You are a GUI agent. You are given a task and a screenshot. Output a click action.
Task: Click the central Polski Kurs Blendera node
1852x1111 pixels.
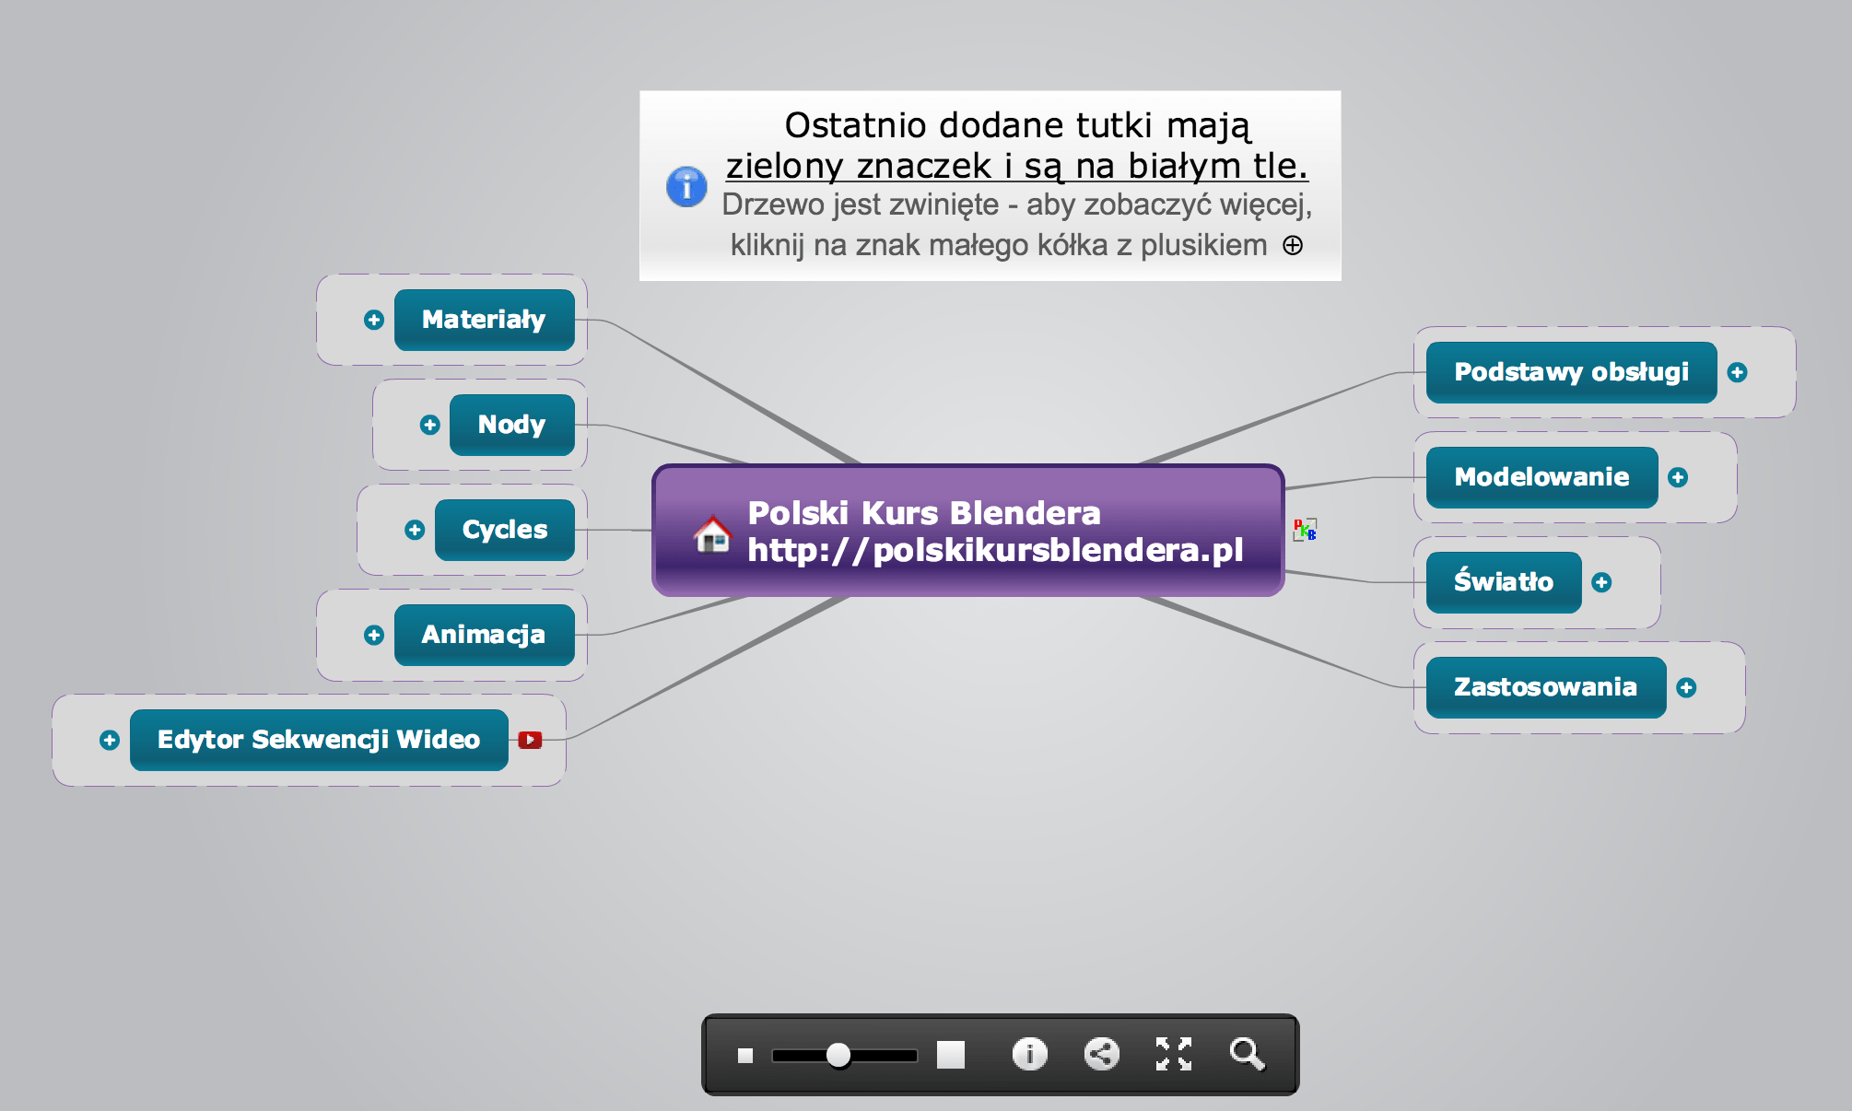click(x=968, y=531)
